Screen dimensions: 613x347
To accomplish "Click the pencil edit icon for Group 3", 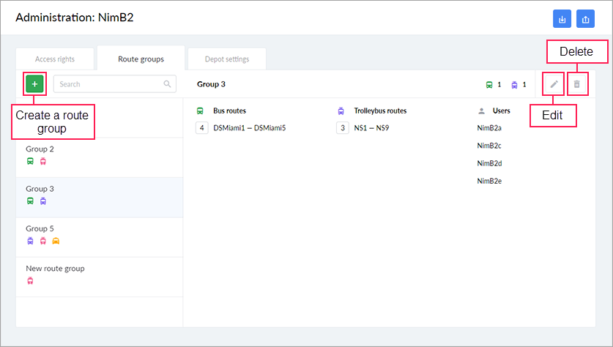I will 554,84.
